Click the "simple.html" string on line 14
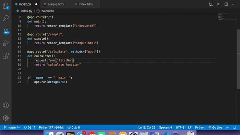 point(85,43)
